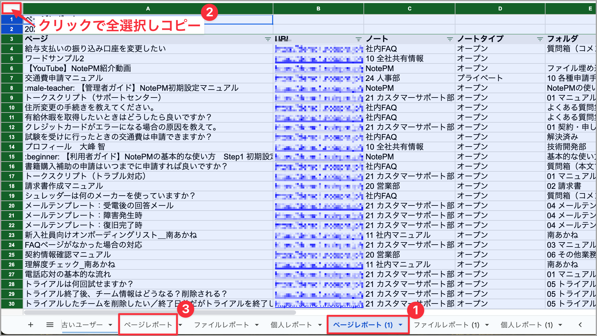Open the ページレポート tab dropdown arrow

click(181, 325)
